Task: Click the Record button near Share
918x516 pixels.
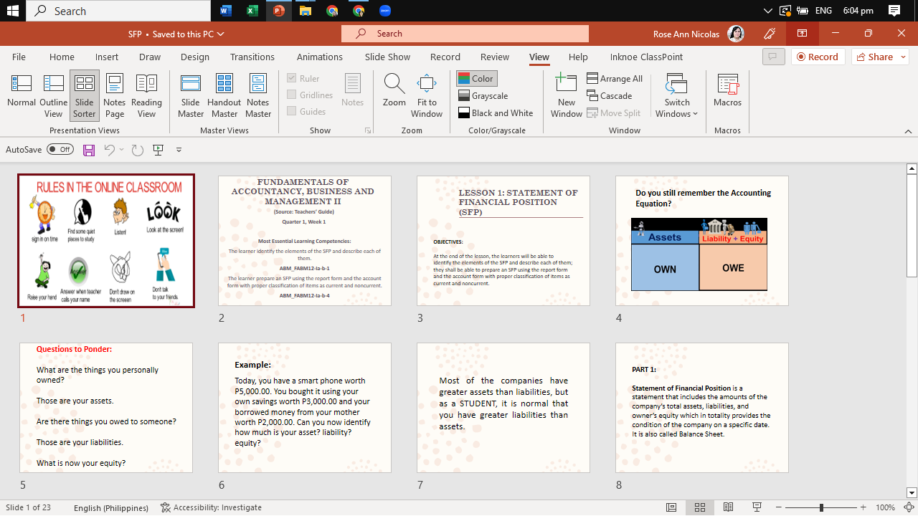Action: 818,57
